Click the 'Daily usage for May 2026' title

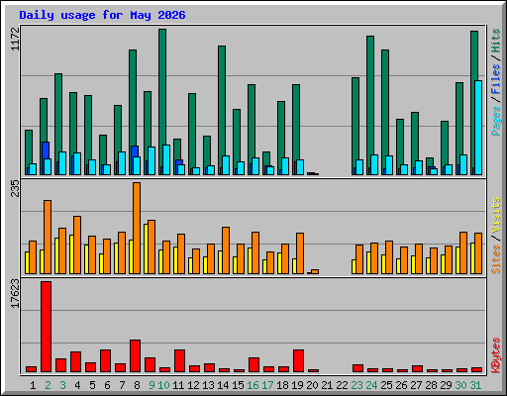(102, 15)
